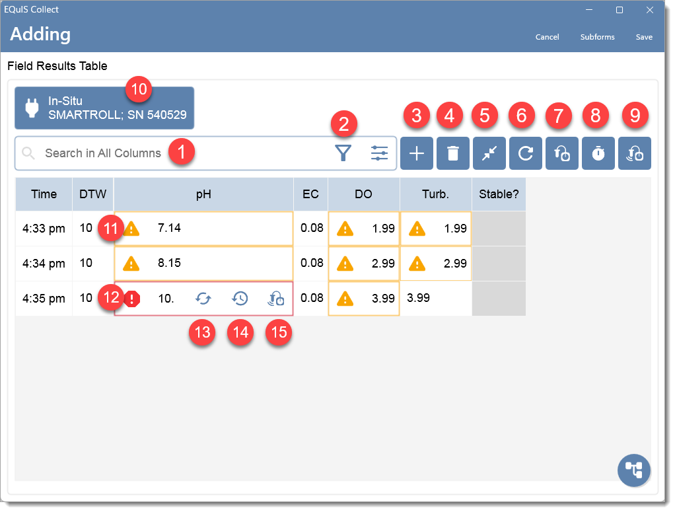Delete row using trash can button

pos(453,153)
